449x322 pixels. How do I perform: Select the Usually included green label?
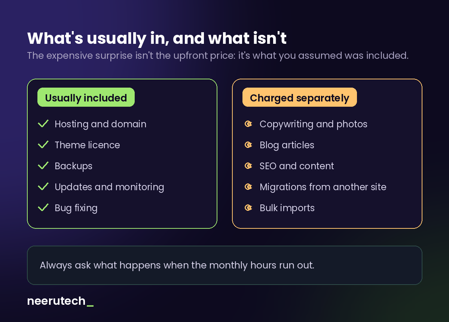point(86,97)
